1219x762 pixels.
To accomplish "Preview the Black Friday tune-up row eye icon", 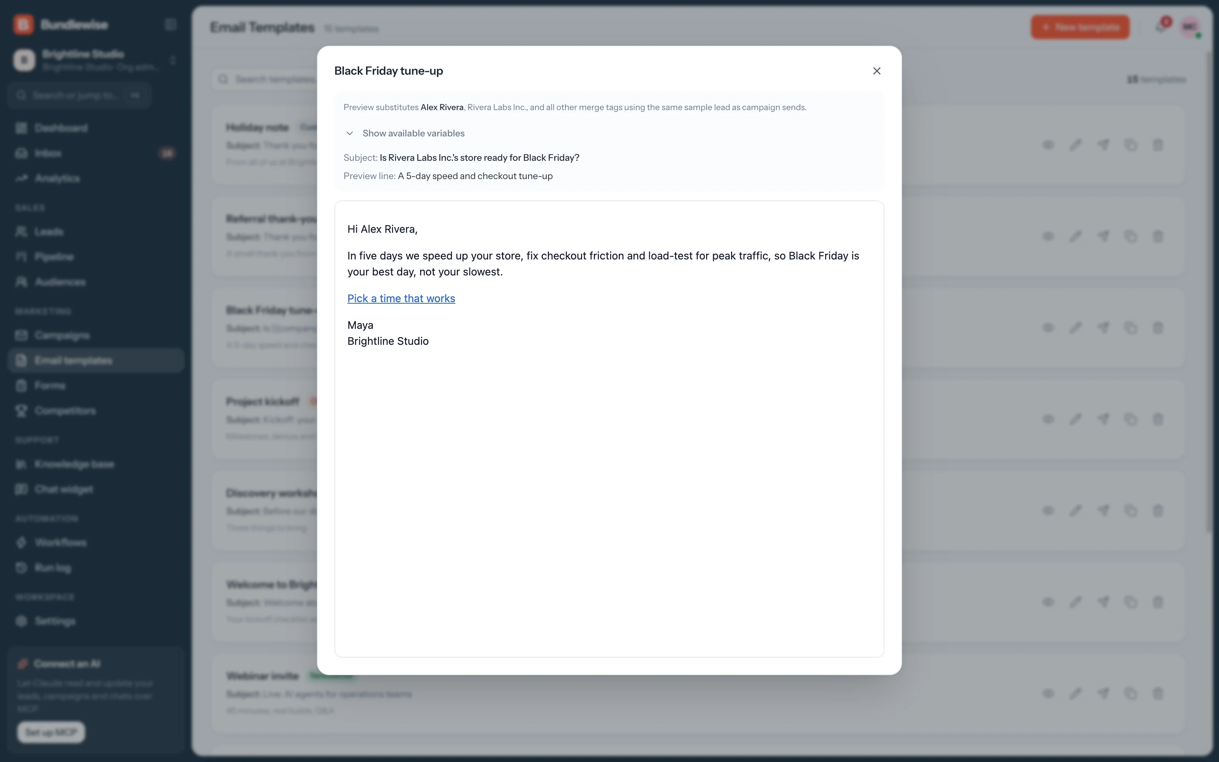I will tap(1048, 328).
